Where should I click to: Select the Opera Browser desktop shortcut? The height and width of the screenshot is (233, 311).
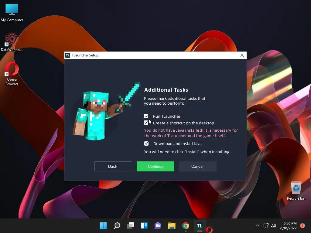coord(12,74)
